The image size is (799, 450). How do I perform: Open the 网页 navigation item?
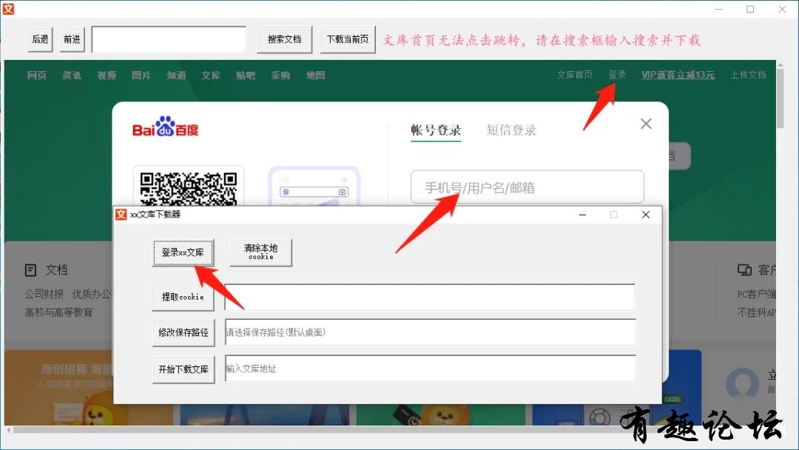pyautogui.click(x=37, y=75)
